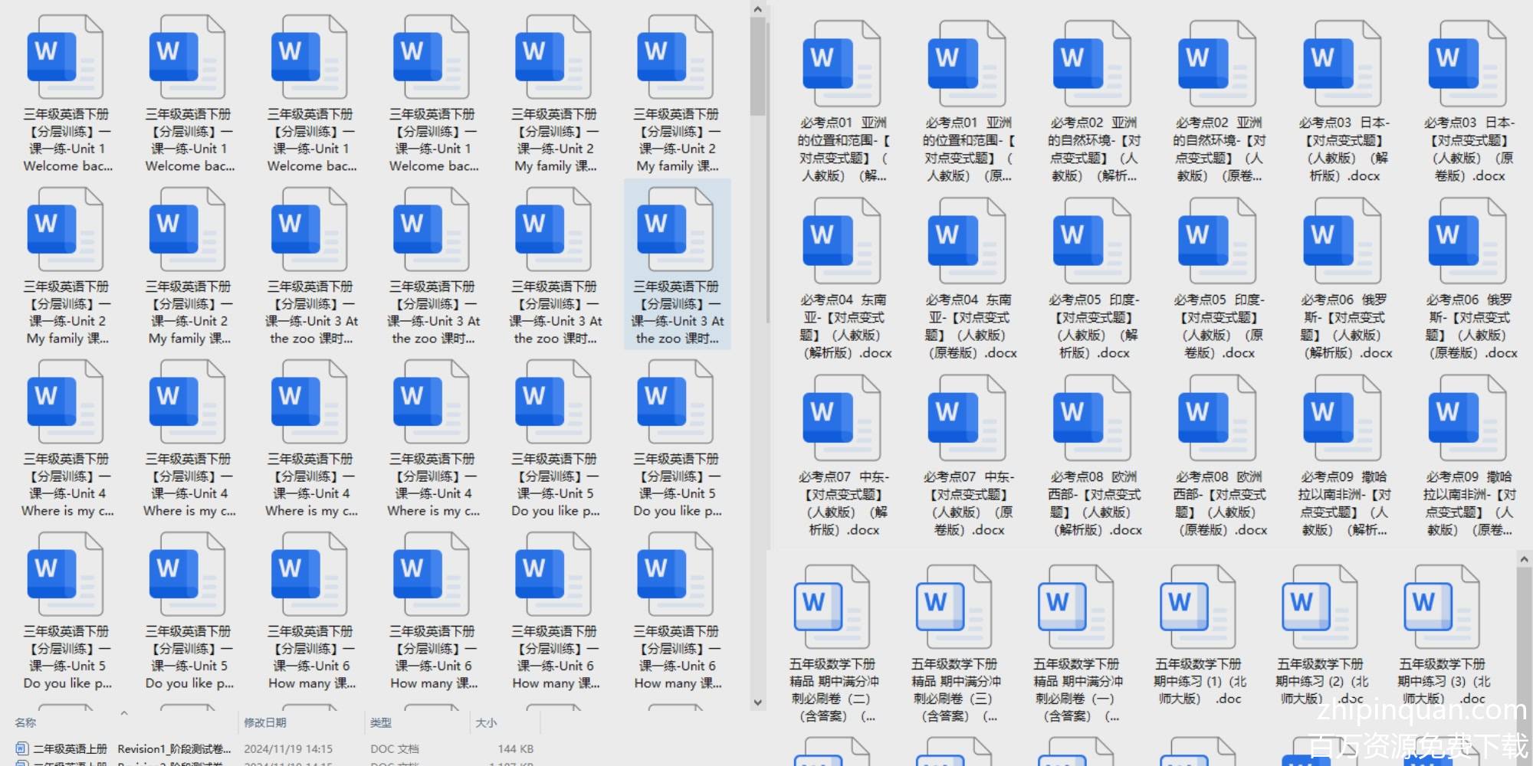
Task: Sort file list by 大小 column
Action: coord(486,722)
